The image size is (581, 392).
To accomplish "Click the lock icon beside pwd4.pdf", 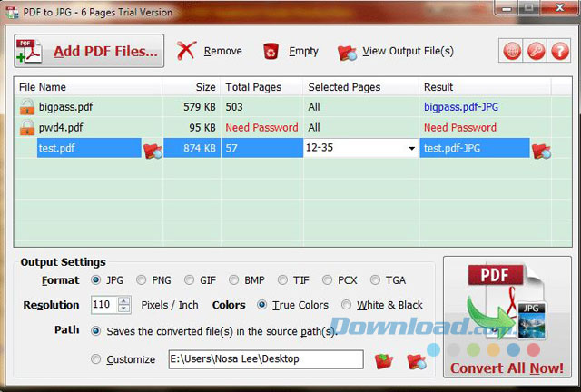I will [27, 127].
